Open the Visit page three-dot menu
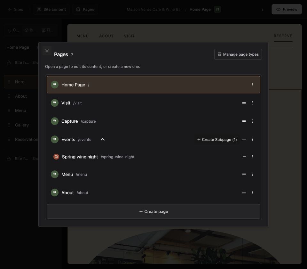Viewport: 307px width, 269px height. [252, 103]
